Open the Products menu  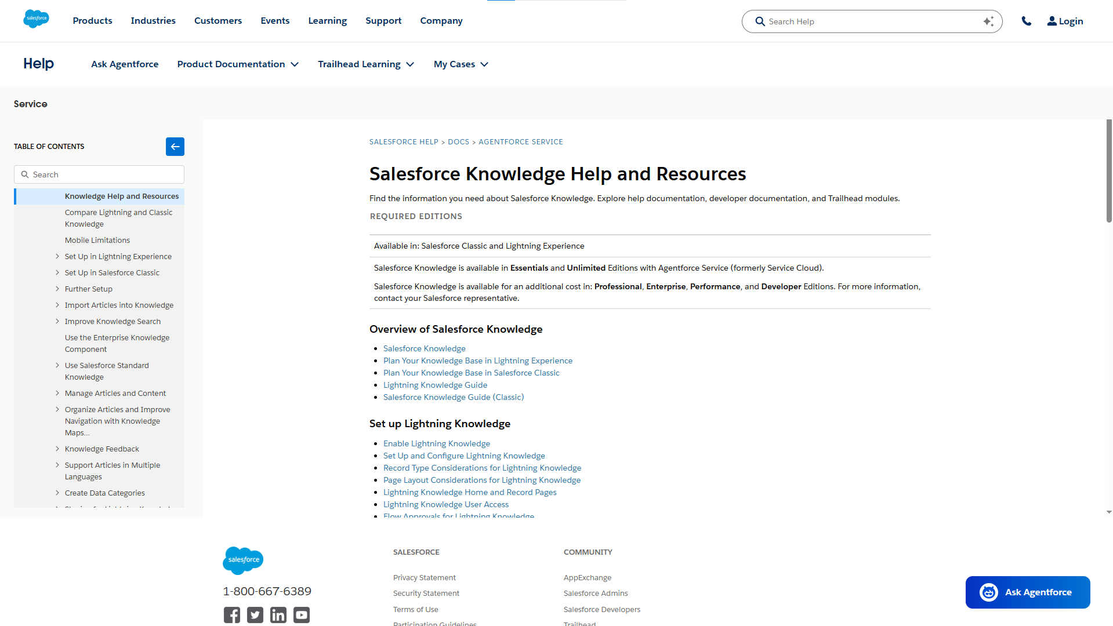[93, 21]
